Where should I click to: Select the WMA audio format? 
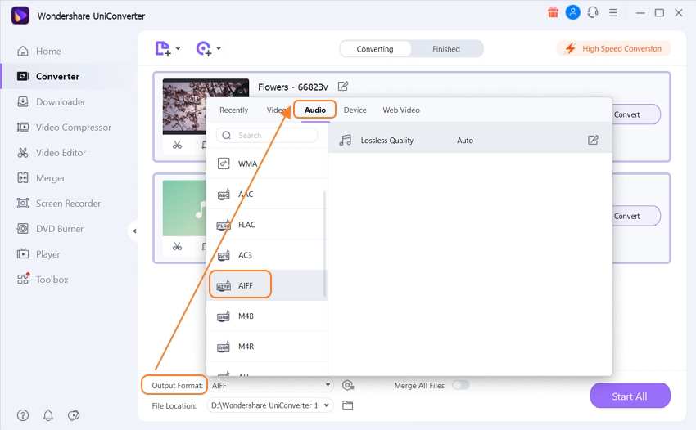pos(267,163)
